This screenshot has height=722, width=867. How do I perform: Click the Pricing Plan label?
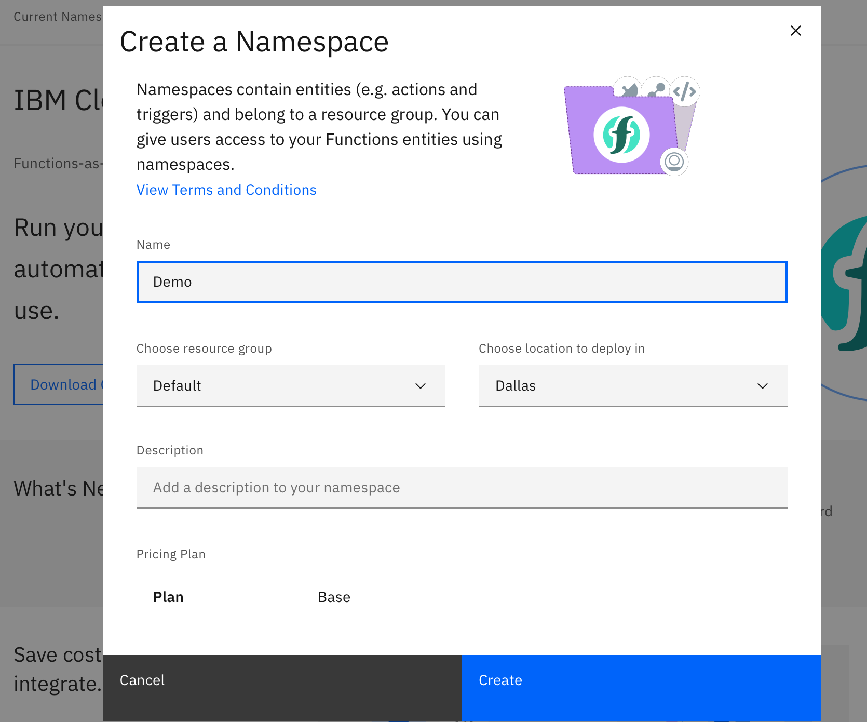pos(171,554)
